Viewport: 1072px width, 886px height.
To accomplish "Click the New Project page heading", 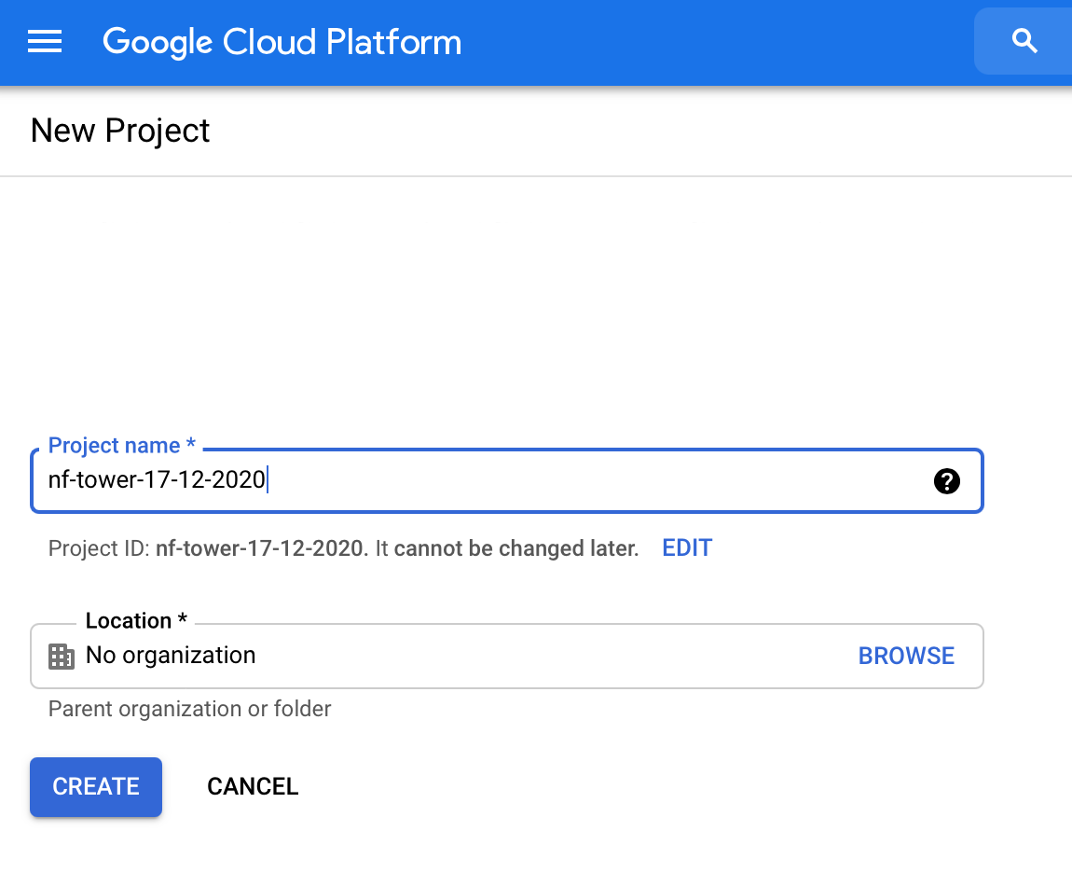I will coord(120,131).
